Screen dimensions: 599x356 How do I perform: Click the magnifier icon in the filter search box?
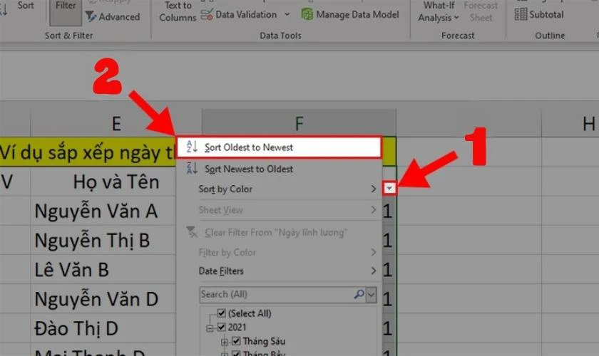pyautogui.click(x=359, y=294)
